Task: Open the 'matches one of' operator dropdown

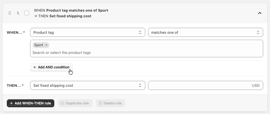Action: coord(205,32)
